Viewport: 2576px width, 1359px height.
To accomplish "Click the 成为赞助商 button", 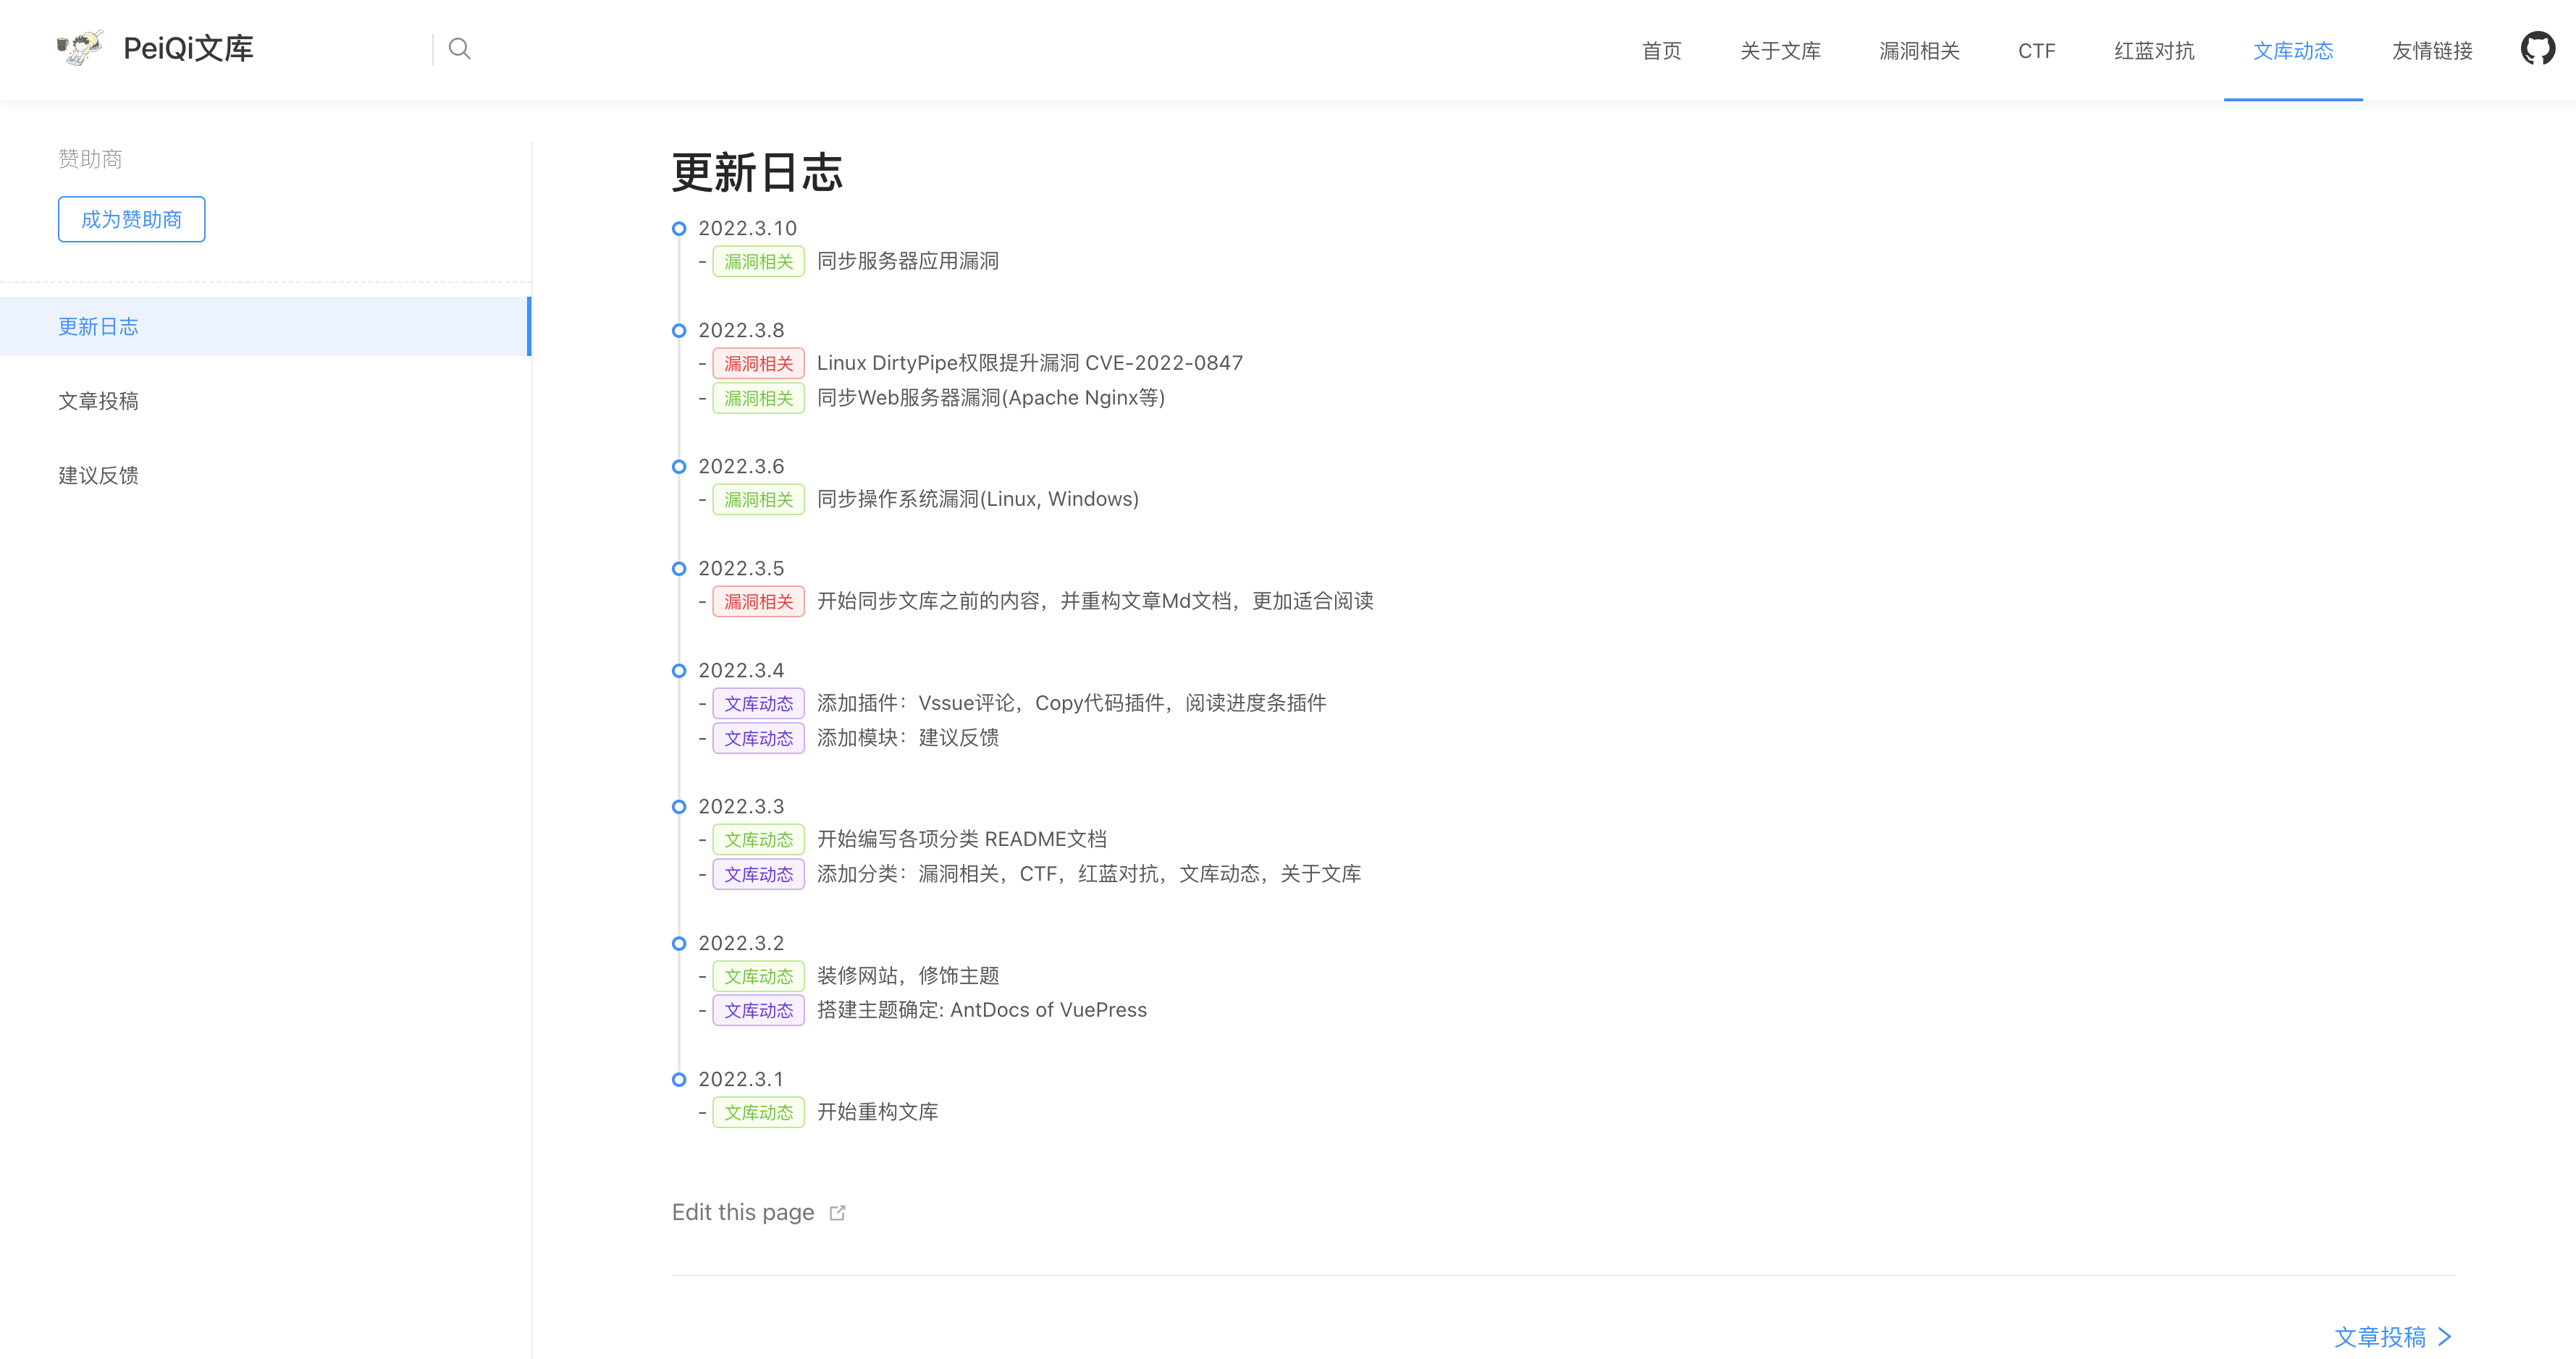I will (x=131, y=219).
